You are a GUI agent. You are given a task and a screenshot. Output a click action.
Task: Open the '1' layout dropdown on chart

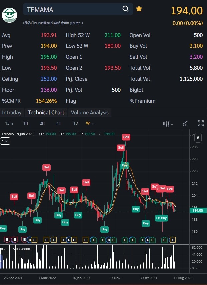5,141
